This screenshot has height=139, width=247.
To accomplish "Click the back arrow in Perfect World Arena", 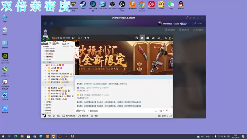I will point(45,23).
